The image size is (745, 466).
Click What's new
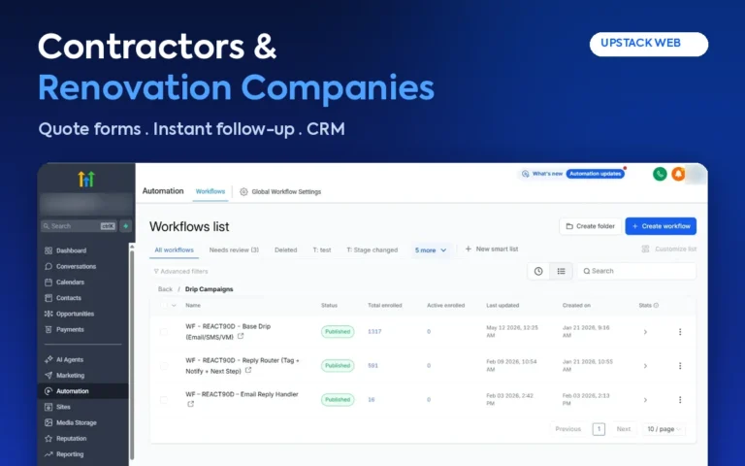pos(542,174)
